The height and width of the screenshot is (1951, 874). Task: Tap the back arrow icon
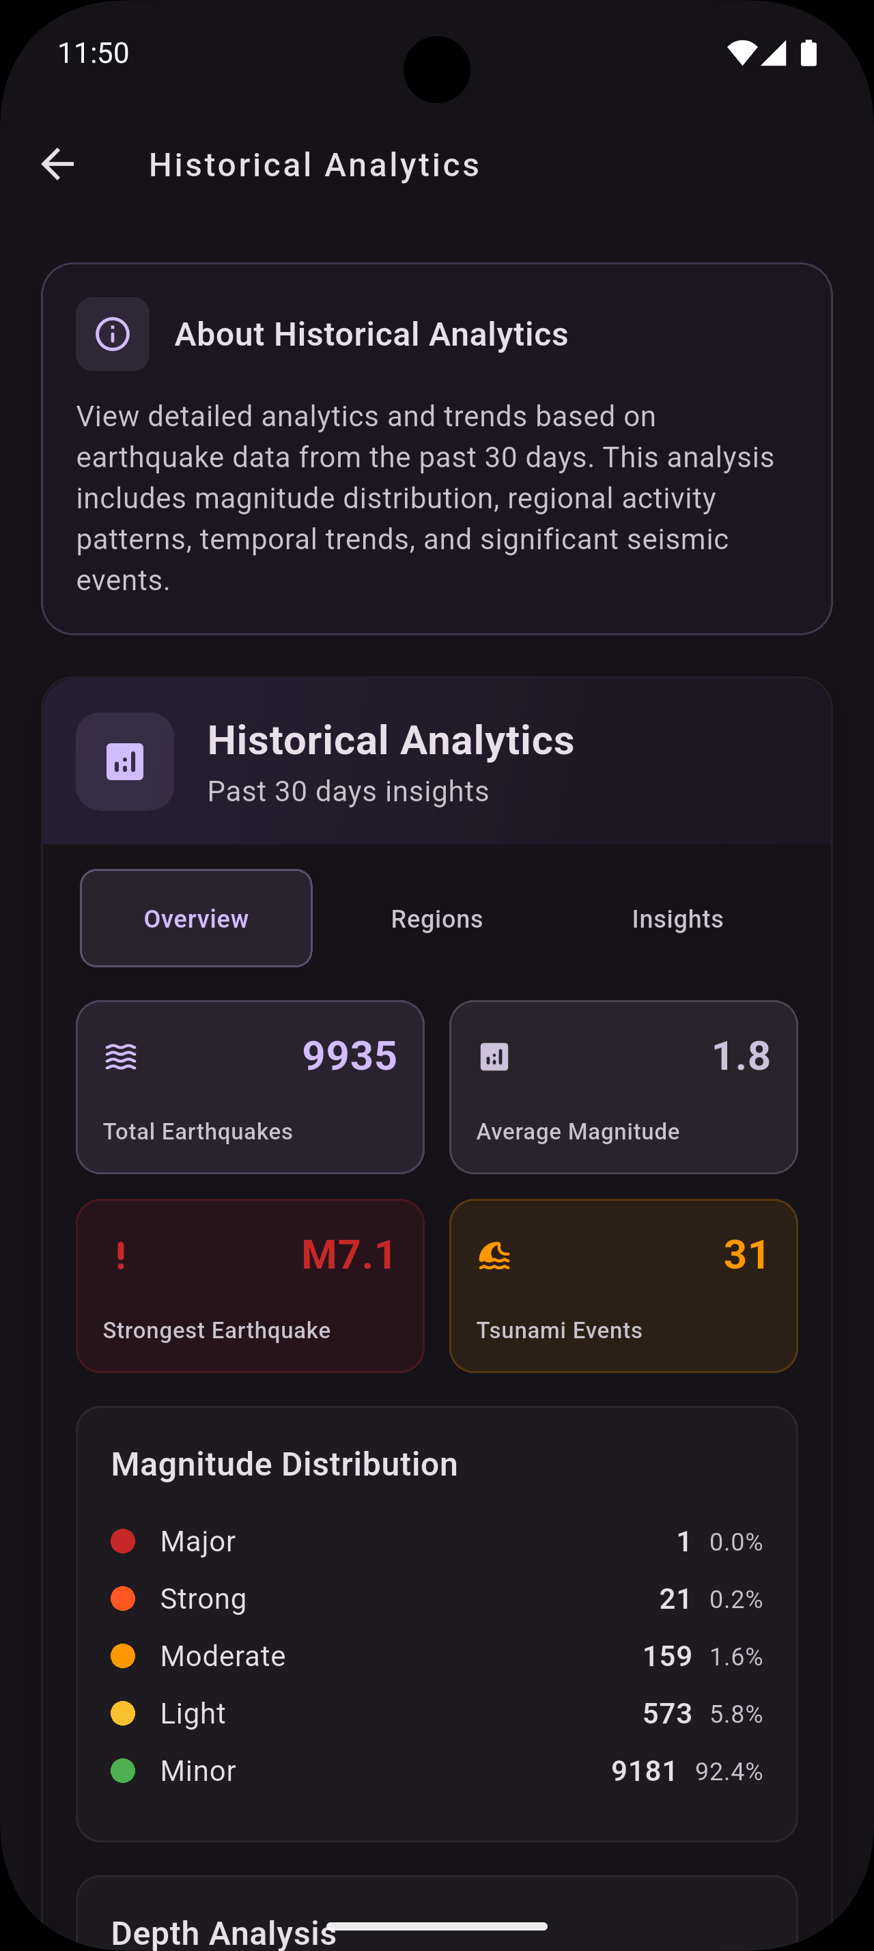pyautogui.click(x=57, y=165)
